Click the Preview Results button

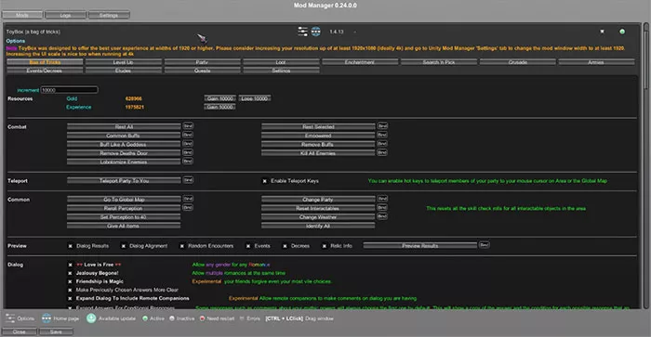point(419,246)
